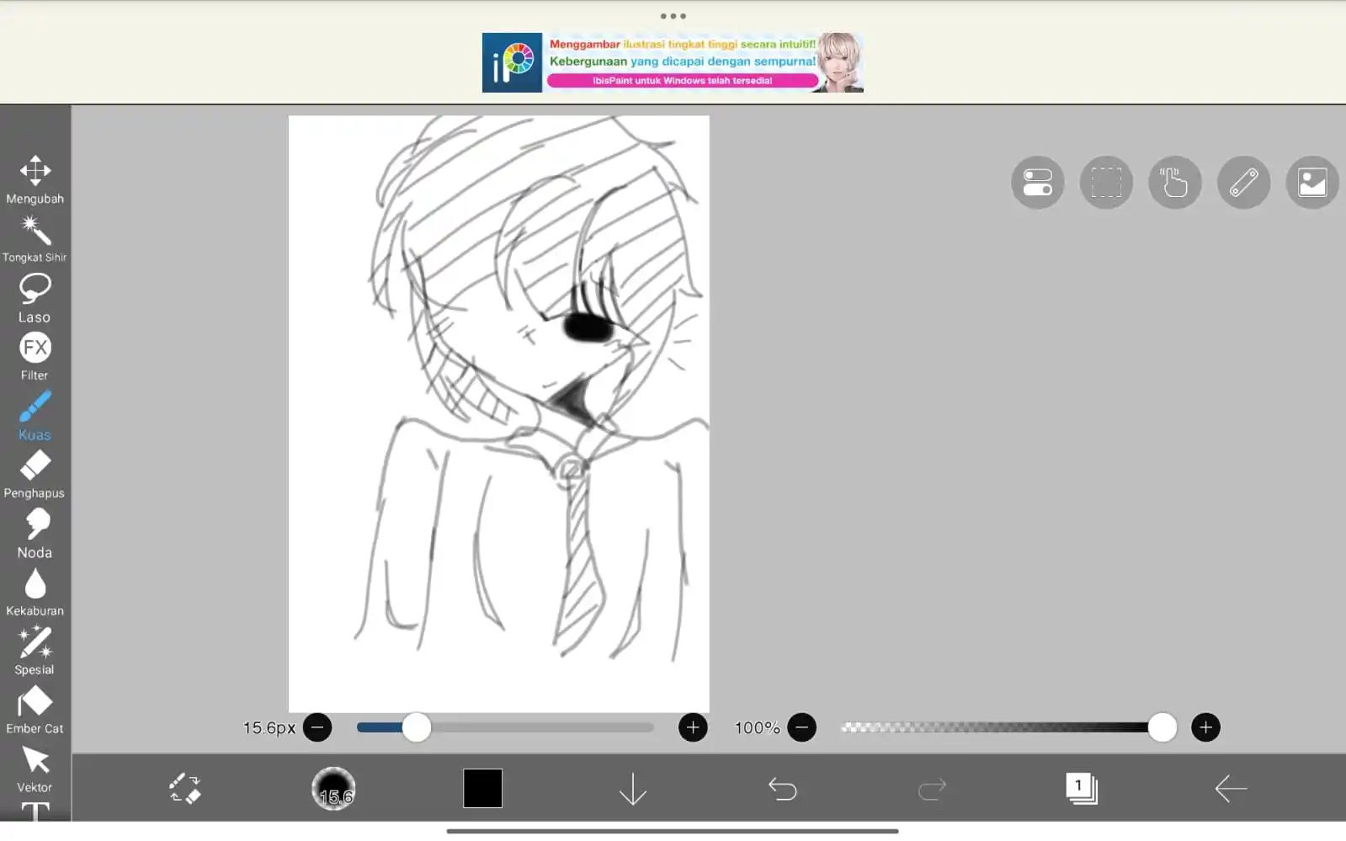Select the Ember Cat bucket tool

(35, 710)
